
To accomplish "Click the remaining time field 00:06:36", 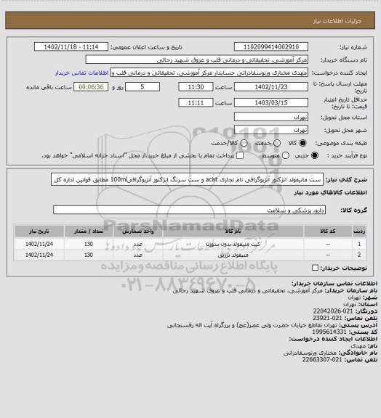I will coord(91,87).
